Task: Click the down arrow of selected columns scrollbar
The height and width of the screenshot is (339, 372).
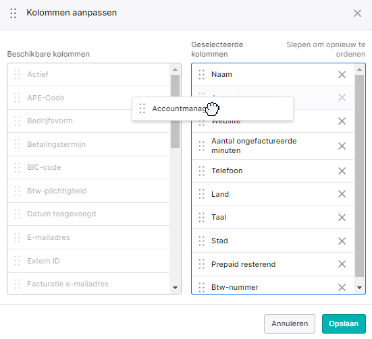Action: pos(359,288)
